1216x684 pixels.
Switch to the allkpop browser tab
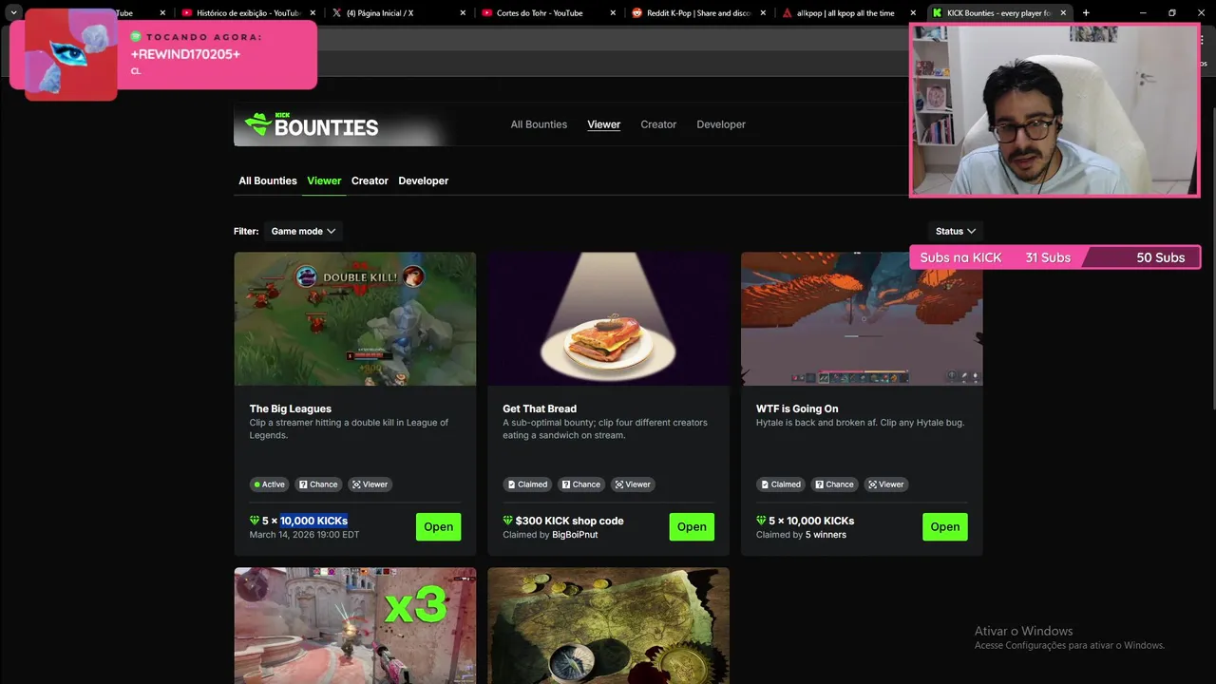click(844, 13)
